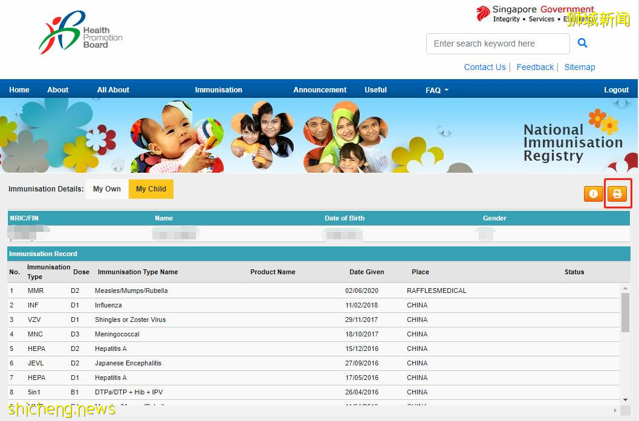Click the magnifying glass search icon
Viewport: 639px width, 421px height.
582,43
